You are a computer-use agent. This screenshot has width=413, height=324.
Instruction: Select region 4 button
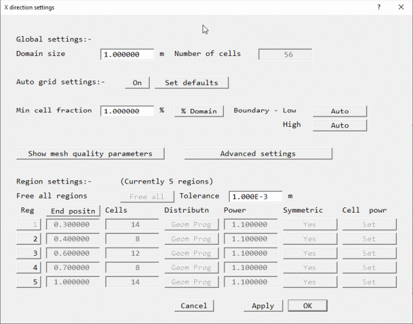(28, 267)
